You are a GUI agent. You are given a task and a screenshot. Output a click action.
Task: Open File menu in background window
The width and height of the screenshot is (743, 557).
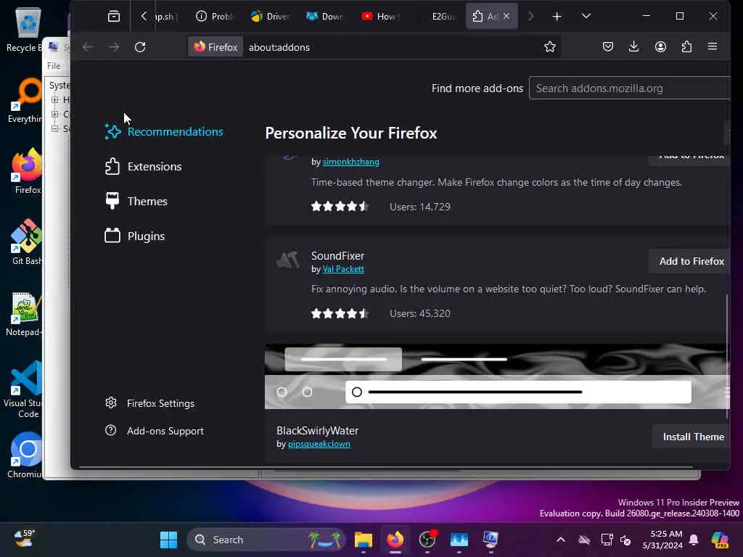pos(54,66)
